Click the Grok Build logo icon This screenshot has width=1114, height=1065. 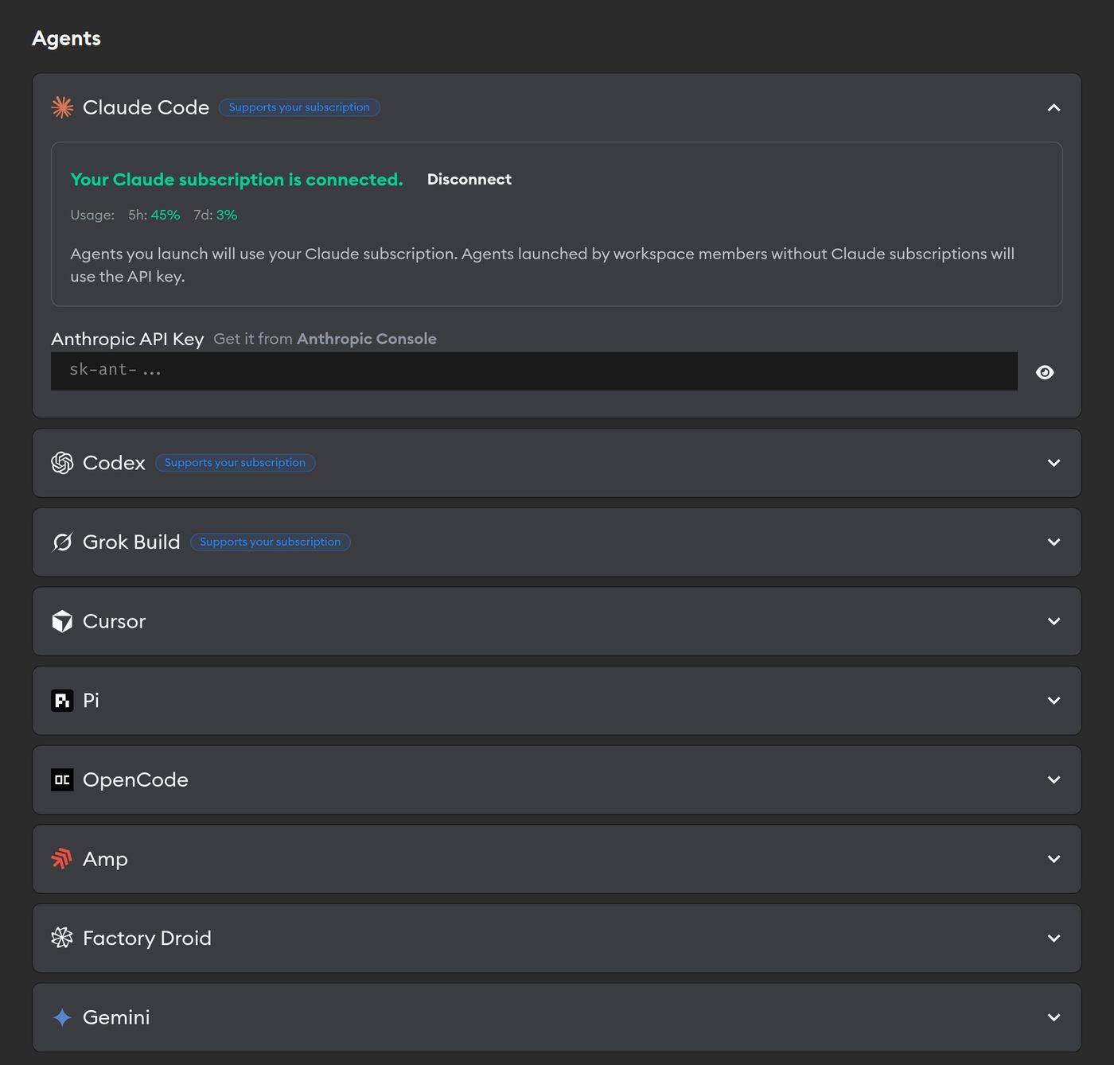62,542
